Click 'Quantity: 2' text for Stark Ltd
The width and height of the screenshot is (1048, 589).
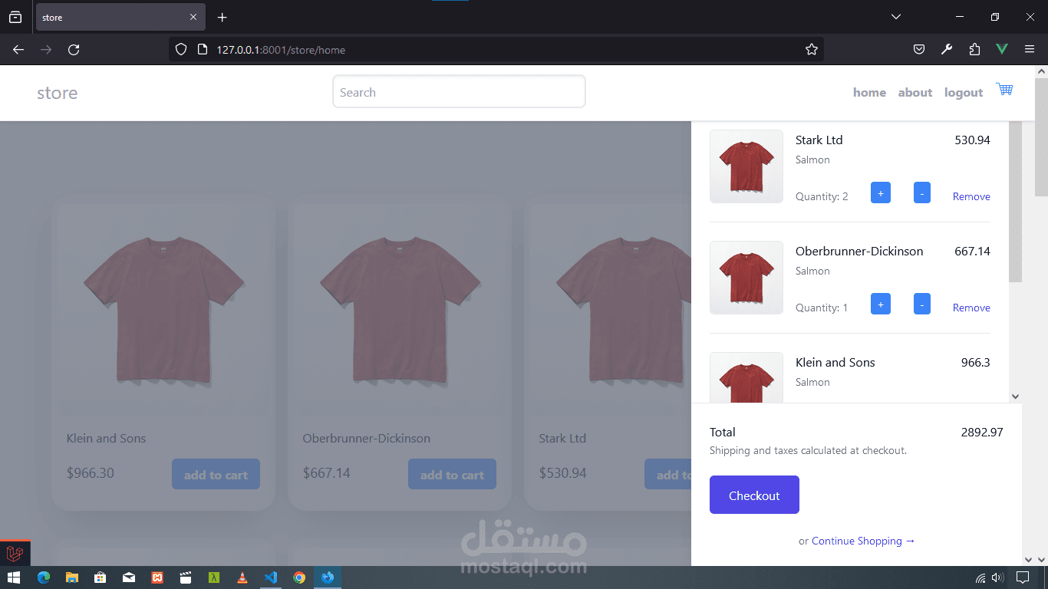pos(822,196)
